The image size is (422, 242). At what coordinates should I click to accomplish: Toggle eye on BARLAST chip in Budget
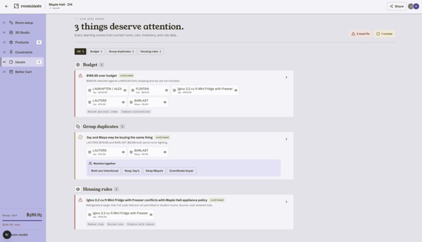click(165, 102)
